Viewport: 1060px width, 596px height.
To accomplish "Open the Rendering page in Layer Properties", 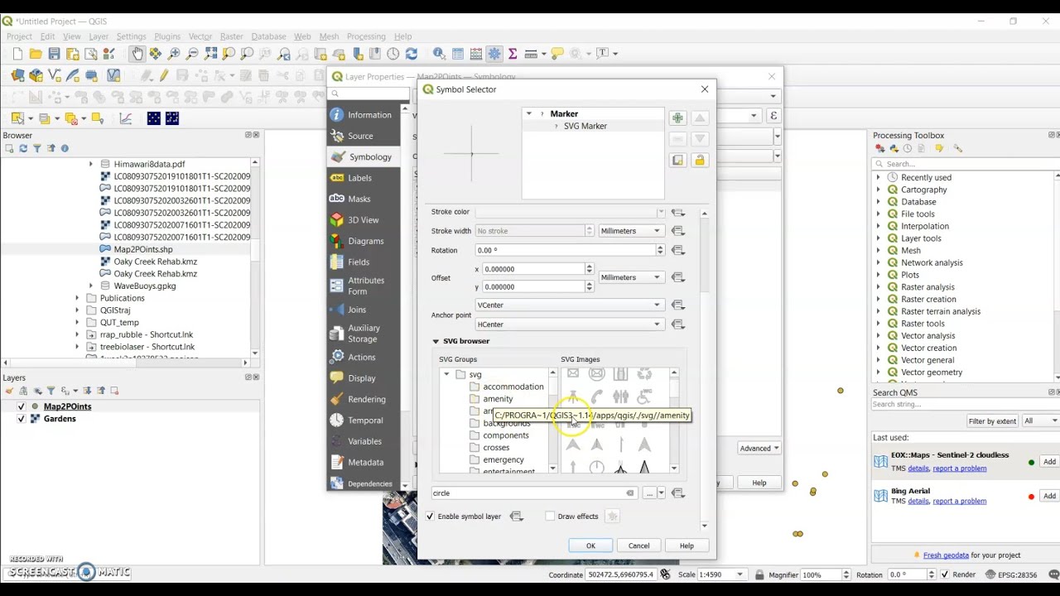I will click(364, 399).
